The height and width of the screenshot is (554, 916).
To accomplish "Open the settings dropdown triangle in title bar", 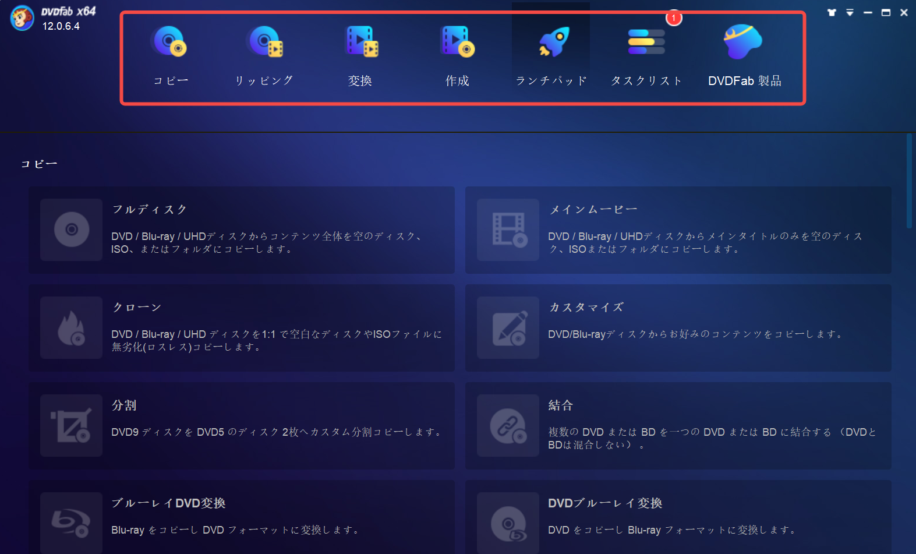I will (x=850, y=12).
